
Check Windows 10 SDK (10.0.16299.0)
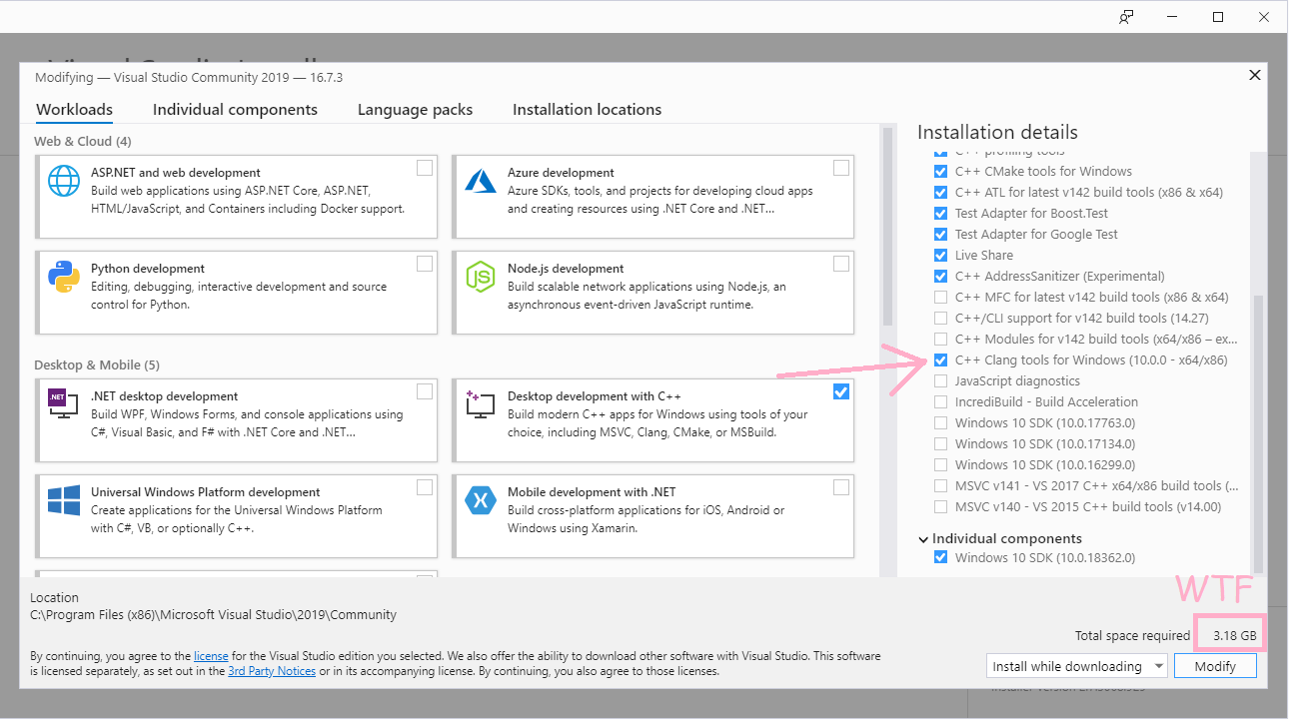940,464
